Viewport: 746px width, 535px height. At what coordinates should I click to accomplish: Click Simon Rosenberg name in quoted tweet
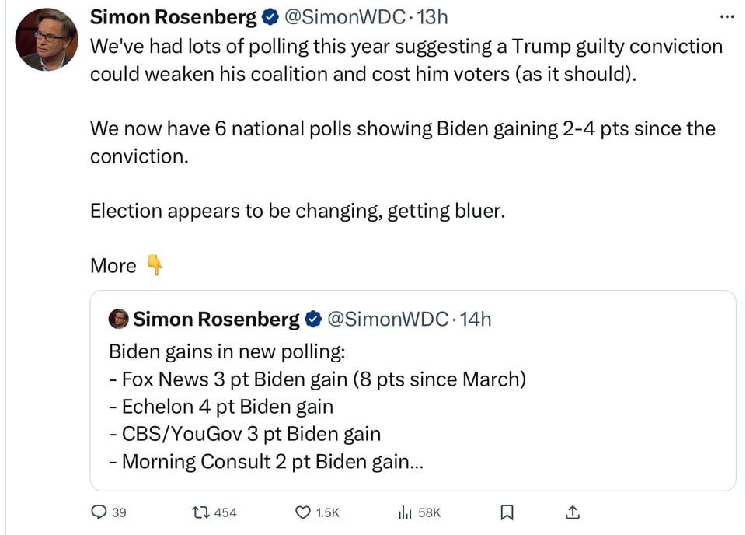[x=216, y=319]
